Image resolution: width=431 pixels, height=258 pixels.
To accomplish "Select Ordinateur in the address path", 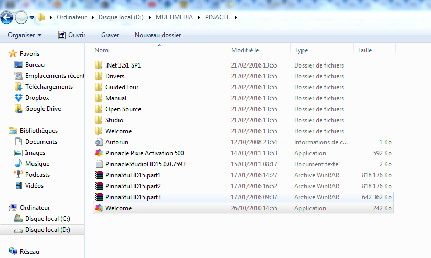I will tap(71, 17).
